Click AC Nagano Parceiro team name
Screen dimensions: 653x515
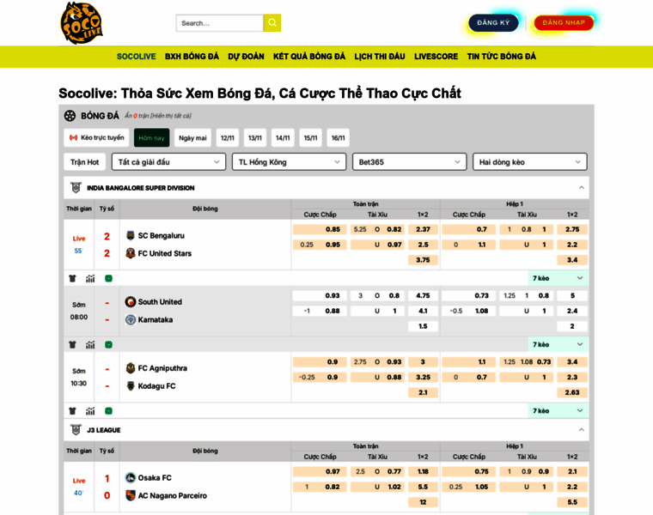pos(173,495)
